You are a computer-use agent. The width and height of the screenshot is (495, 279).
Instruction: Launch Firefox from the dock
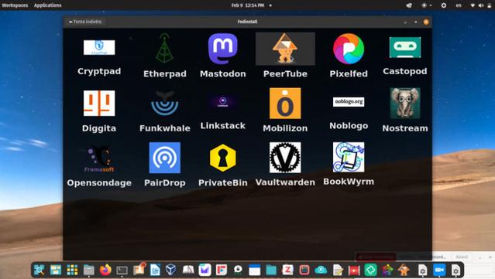[105, 270]
